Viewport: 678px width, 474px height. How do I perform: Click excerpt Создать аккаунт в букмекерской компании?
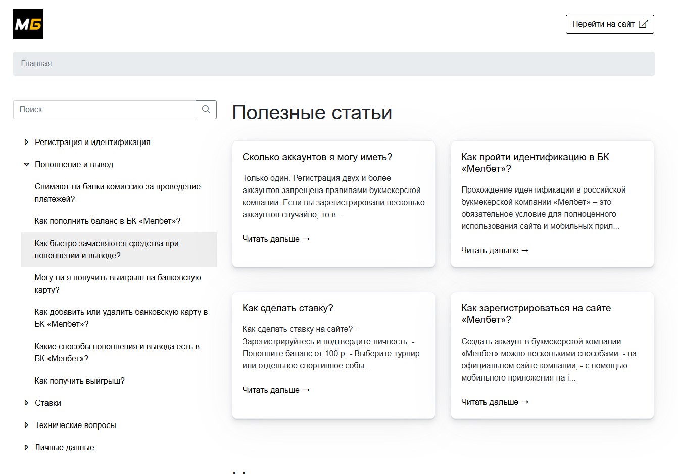click(x=549, y=360)
